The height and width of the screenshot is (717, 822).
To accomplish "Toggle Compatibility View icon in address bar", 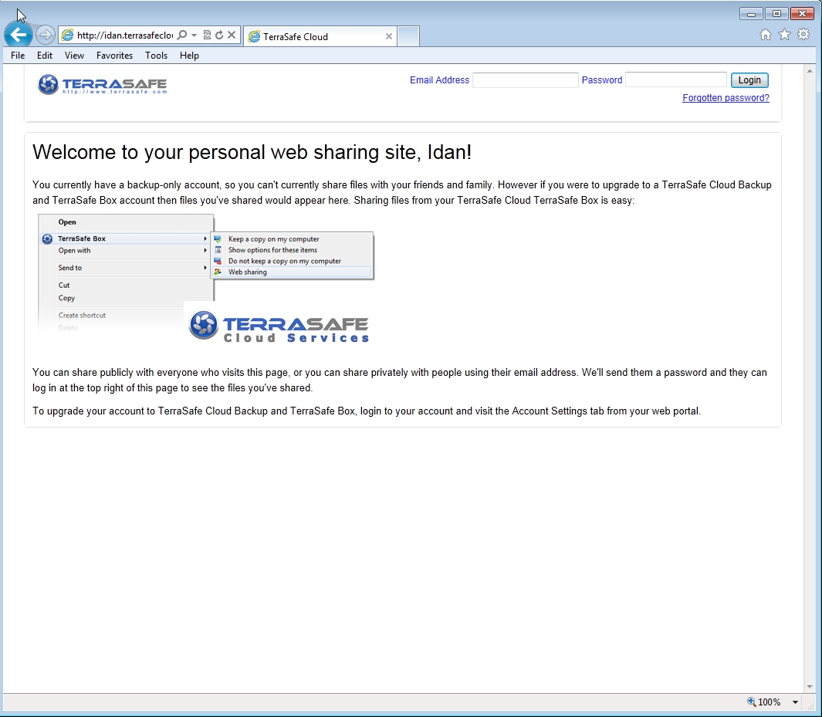I will coord(207,35).
